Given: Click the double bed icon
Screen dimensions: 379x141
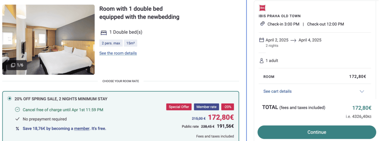Looking at the screenshot, I should [x=103, y=33].
